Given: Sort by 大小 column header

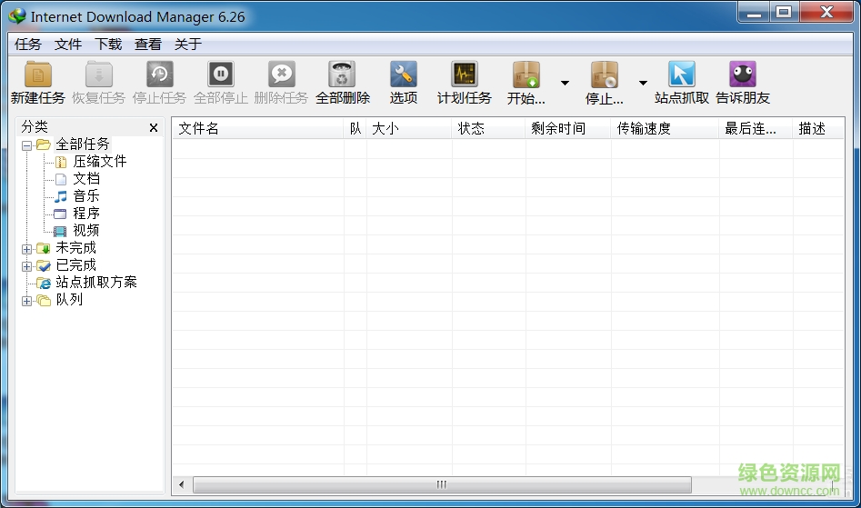Looking at the screenshot, I should pos(409,128).
